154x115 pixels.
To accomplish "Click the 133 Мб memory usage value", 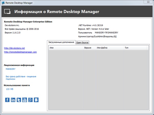I will (x=9, y=89).
